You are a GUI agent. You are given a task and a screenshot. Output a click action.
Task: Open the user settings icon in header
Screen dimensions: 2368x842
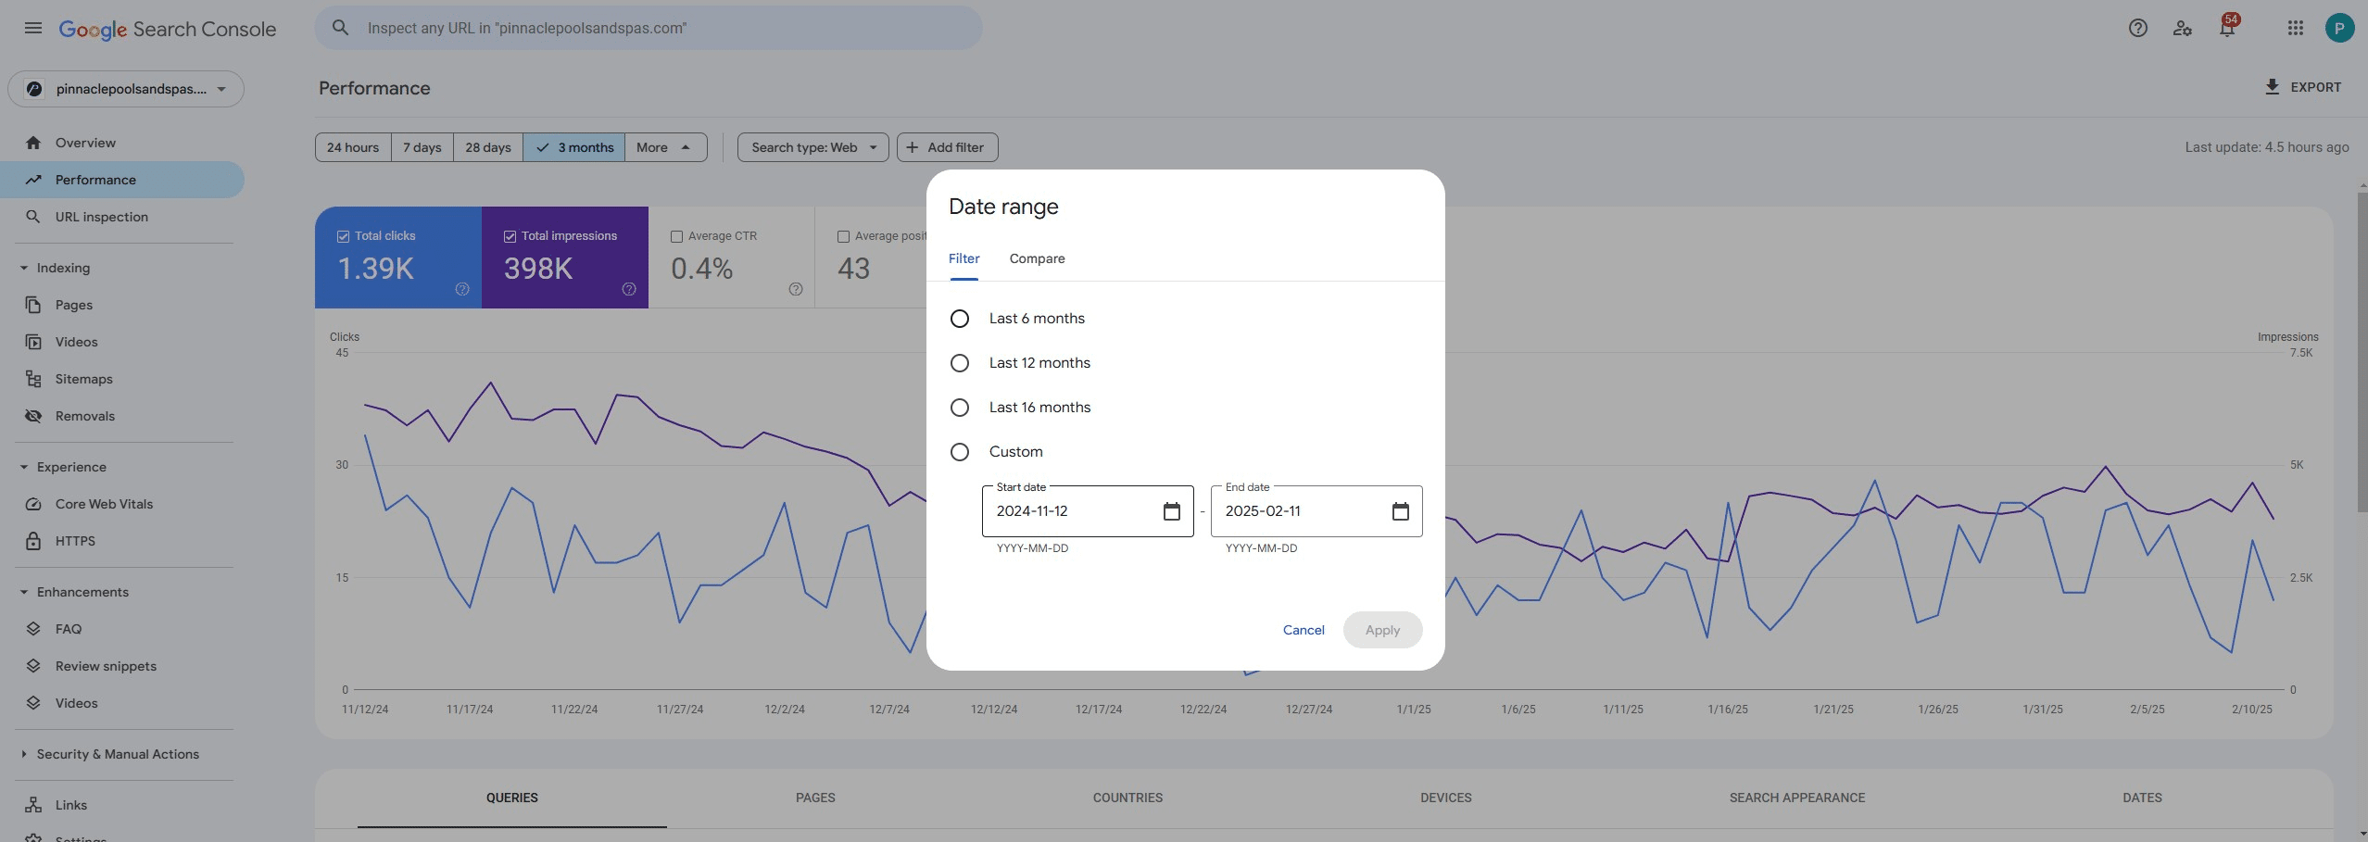tap(2182, 28)
